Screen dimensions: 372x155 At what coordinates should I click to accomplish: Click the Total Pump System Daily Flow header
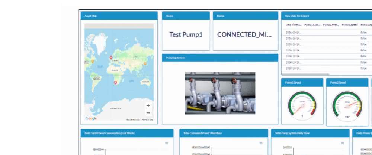310,133
